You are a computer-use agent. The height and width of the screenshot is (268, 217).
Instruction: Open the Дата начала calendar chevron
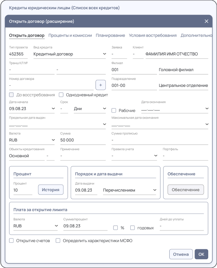(x=53, y=109)
